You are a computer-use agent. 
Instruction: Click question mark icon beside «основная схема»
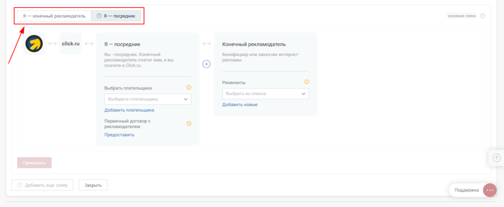[482, 16]
